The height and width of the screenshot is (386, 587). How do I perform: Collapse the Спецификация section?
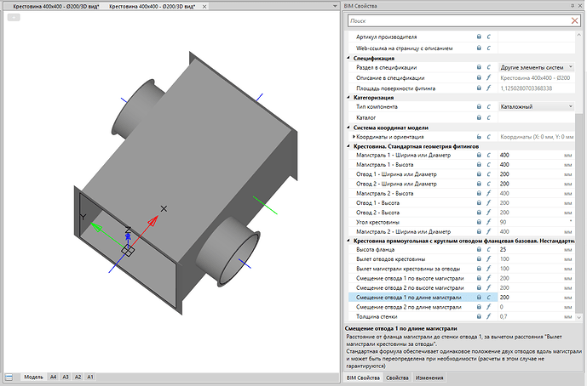348,58
